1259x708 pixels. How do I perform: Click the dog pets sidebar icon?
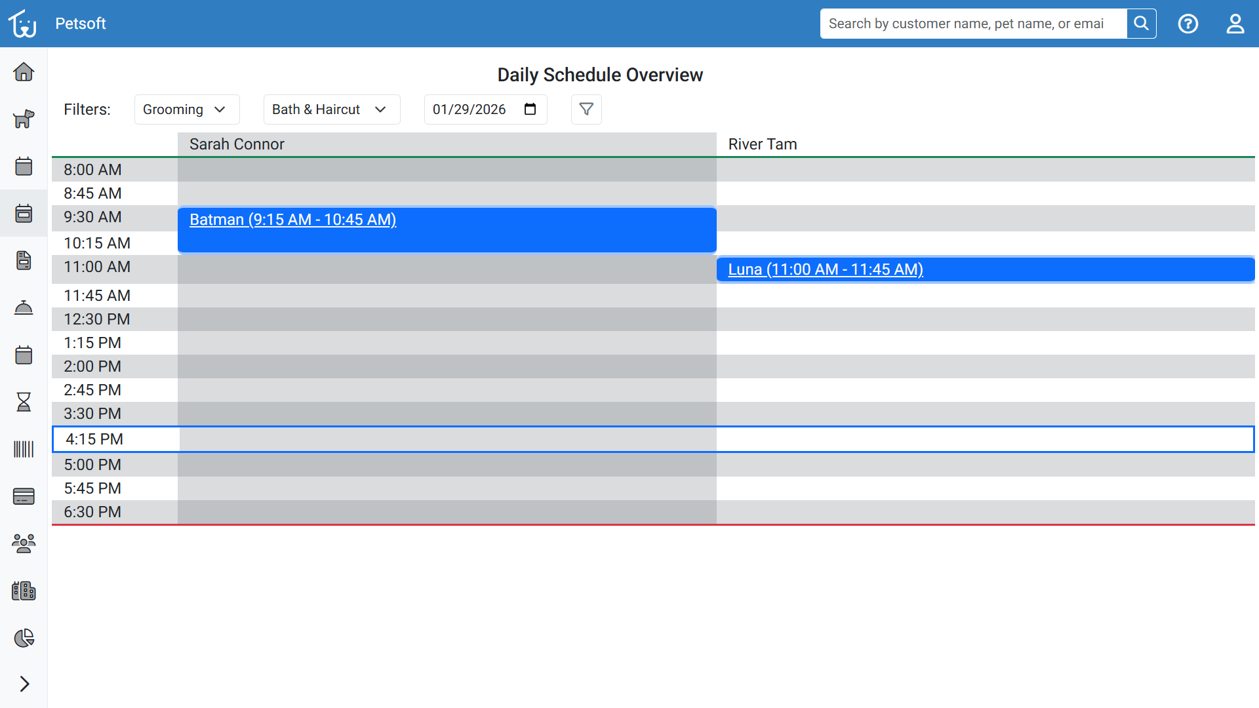(24, 119)
